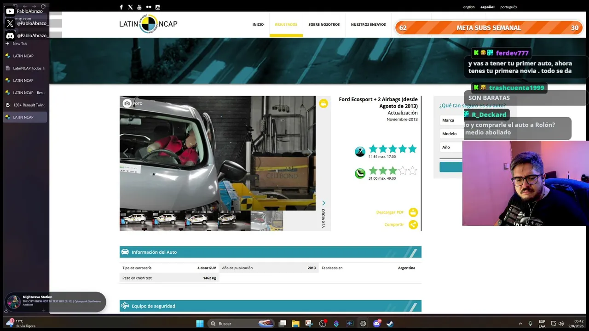Click the yellow Descargar PDF download icon
This screenshot has height=331, width=589.
(413, 212)
